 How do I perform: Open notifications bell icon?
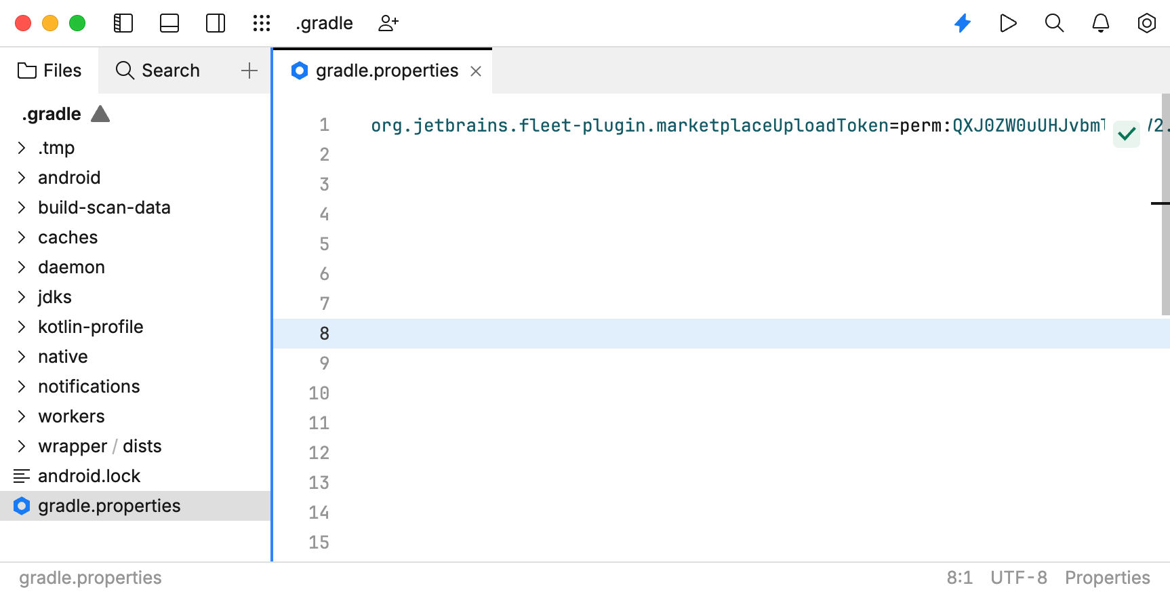point(1100,23)
